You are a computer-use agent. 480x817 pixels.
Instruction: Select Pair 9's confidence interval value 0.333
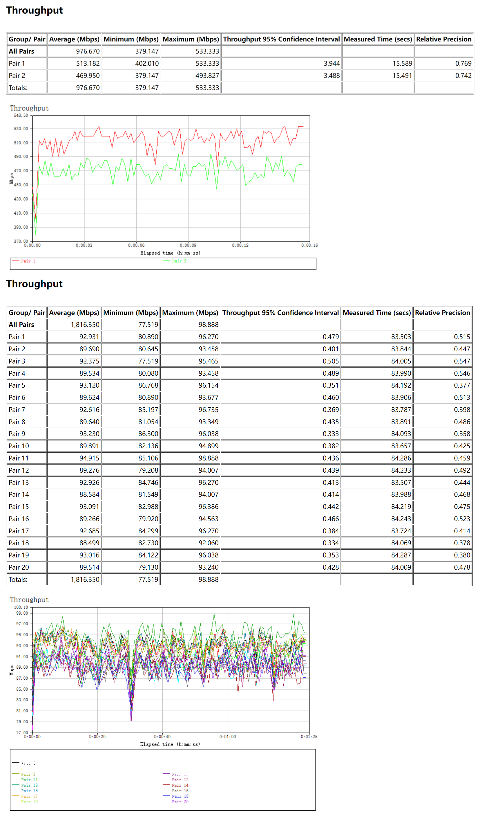[x=330, y=434]
